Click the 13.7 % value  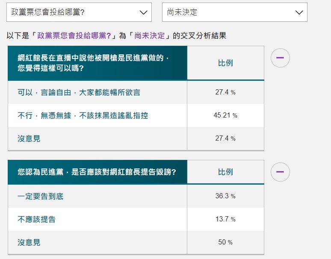[225, 219]
